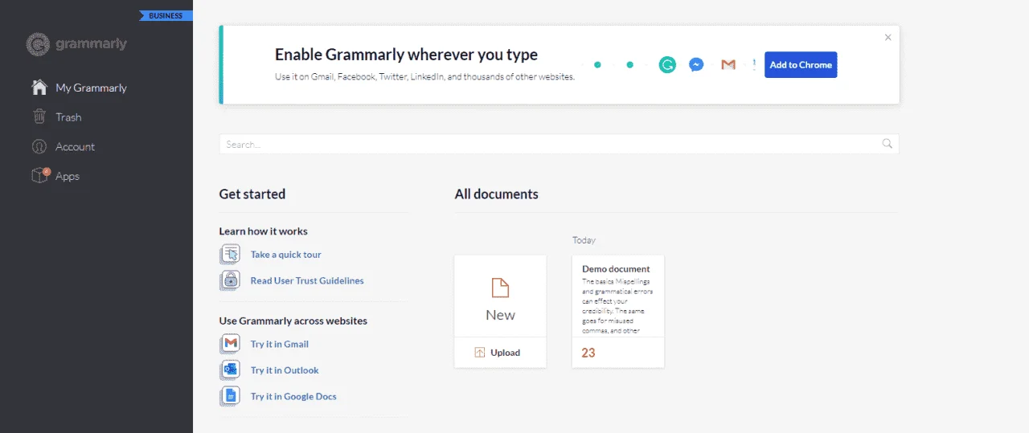Screen dimensions: 1029x433
Task: Open My Grammarly home icon
Action: pos(39,87)
